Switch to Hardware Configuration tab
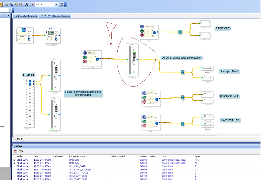 26,16
